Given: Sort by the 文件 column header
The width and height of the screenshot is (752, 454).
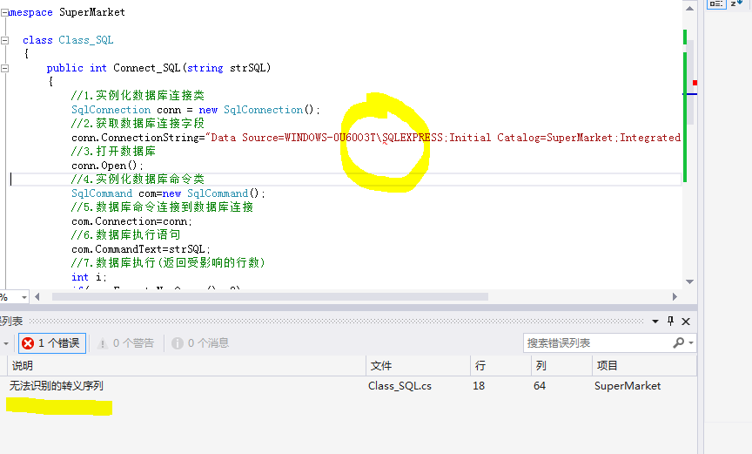Looking at the screenshot, I should pyautogui.click(x=418, y=366).
